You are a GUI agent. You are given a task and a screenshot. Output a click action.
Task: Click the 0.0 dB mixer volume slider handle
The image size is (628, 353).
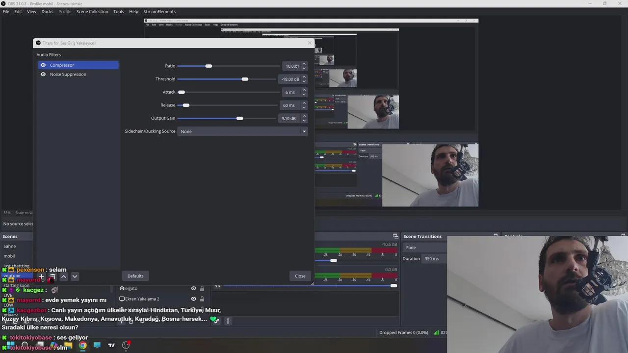(x=393, y=286)
